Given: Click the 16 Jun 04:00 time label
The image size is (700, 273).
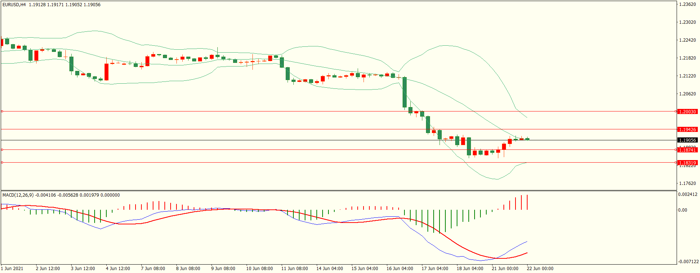Looking at the screenshot, I should point(400,269).
